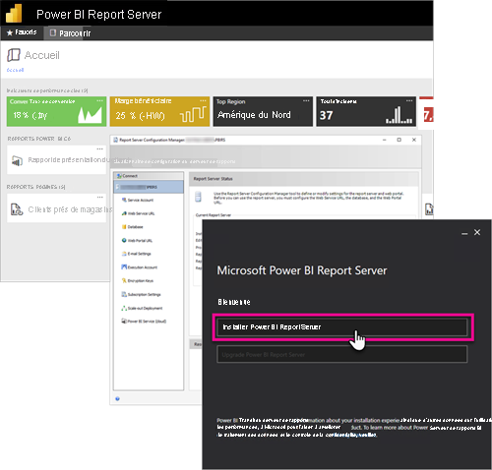Screen dimensions: 492x470
Task: Open the ellipsis menu for Rapport de présentation
Action: (x=100, y=149)
